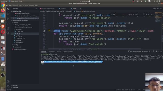The width and height of the screenshot is (163, 91).
Task: Split the terminal
Action: 154,51
